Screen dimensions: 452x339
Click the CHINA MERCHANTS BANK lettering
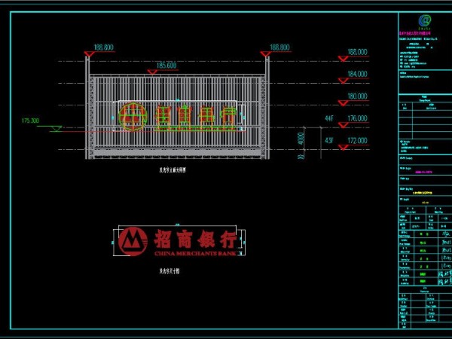195,254
